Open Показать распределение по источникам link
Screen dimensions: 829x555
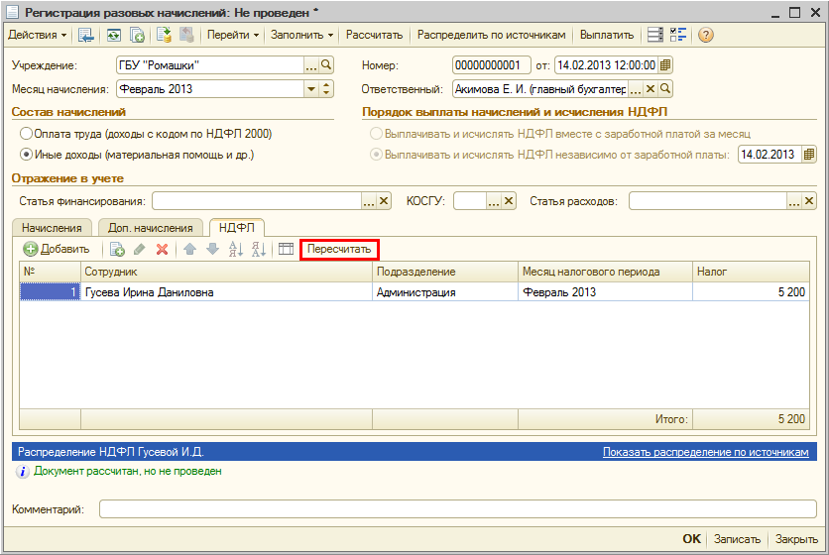point(706,452)
